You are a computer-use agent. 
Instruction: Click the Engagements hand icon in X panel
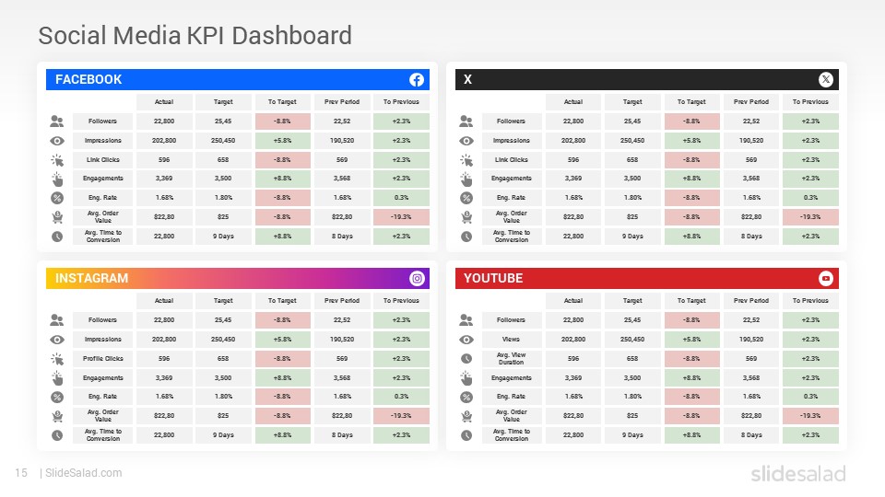466,179
